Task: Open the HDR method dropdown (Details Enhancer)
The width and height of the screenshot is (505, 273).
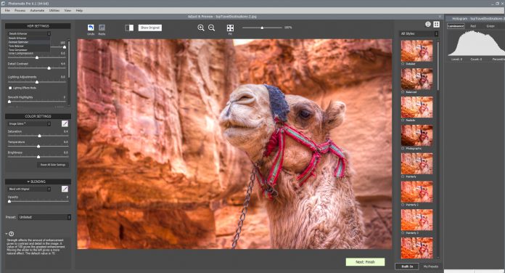Action: (x=29, y=33)
